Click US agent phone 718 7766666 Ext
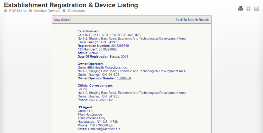The width and height of the screenshot is (263, 133). 101,126
